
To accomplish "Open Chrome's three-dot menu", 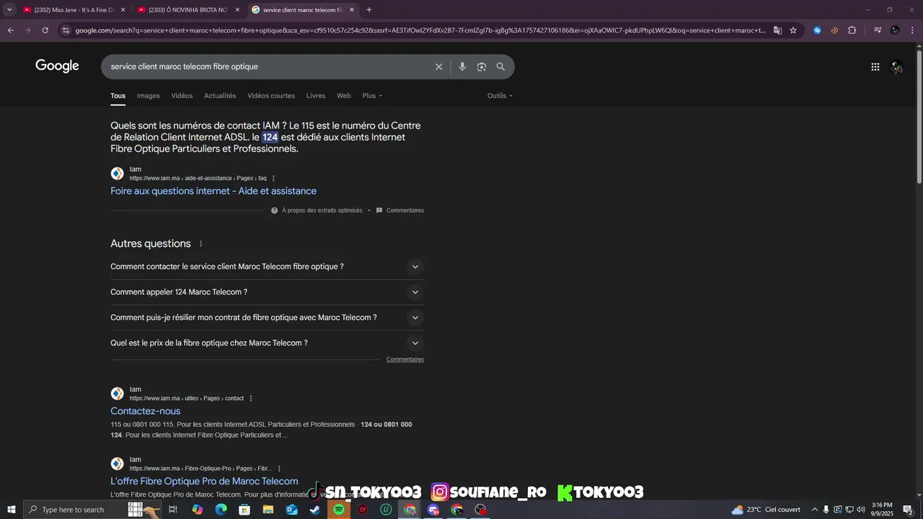I will point(912,30).
